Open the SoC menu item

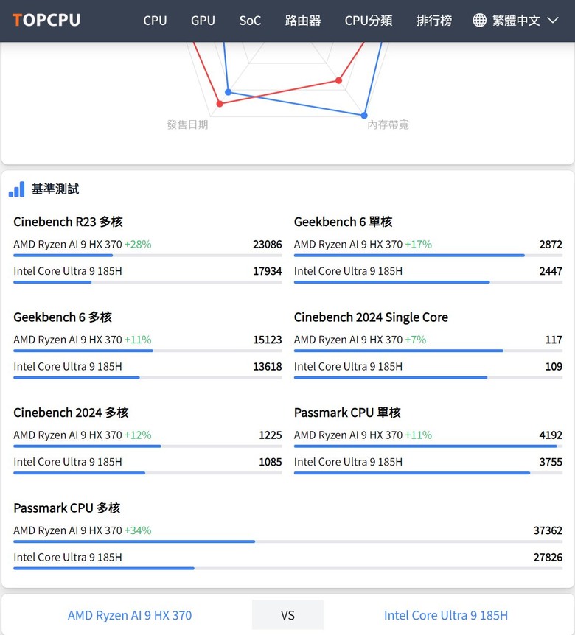(x=250, y=20)
